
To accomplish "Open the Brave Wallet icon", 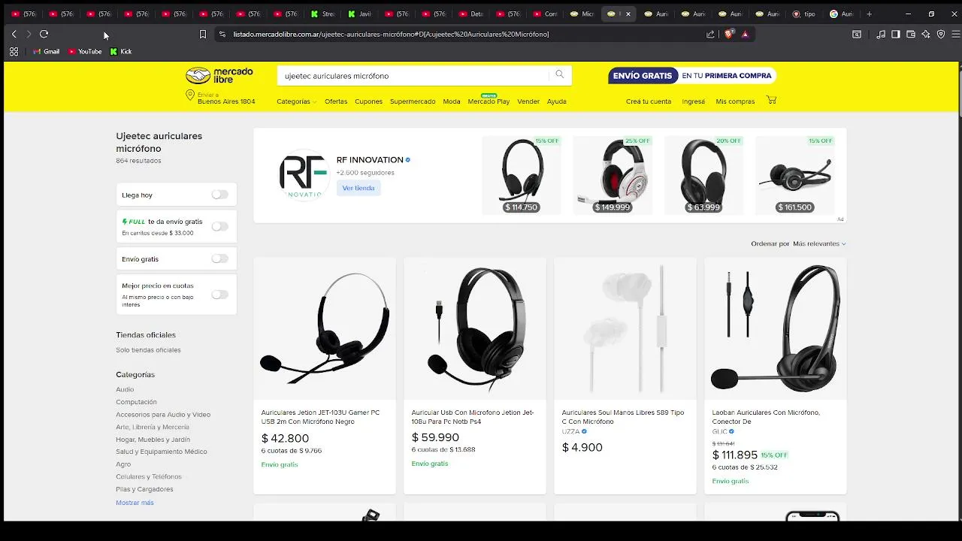I will [x=911, y=34].
